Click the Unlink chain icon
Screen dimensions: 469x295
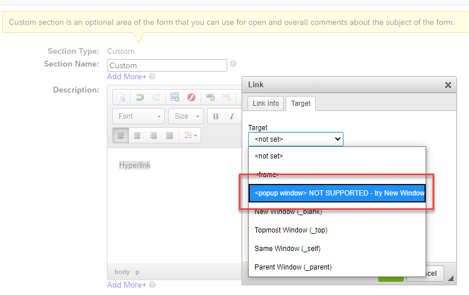[x=227, y=97]
